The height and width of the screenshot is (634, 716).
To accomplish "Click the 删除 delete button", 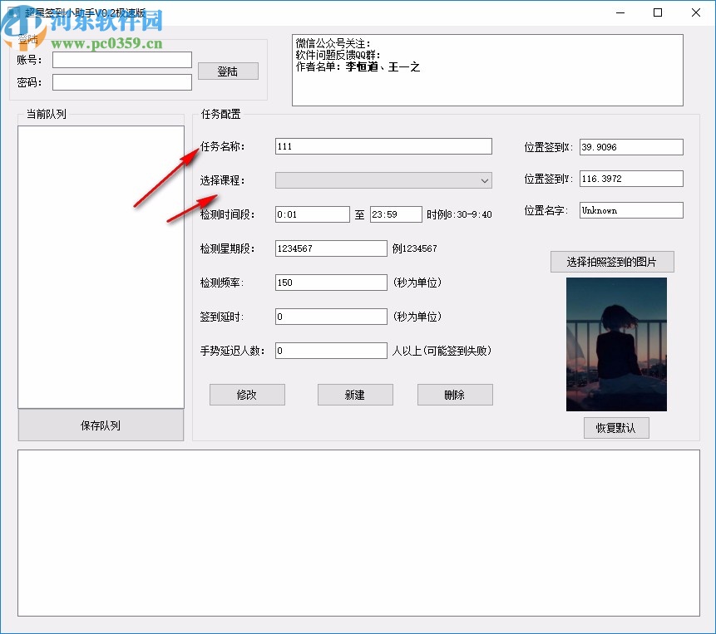I will [x=454, y=395].
